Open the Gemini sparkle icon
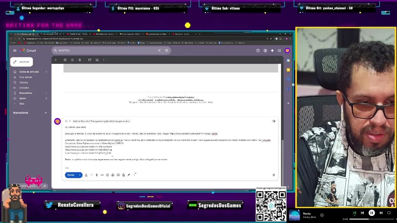The width and height of the screenshot is (397, 223). coord(272,50)
